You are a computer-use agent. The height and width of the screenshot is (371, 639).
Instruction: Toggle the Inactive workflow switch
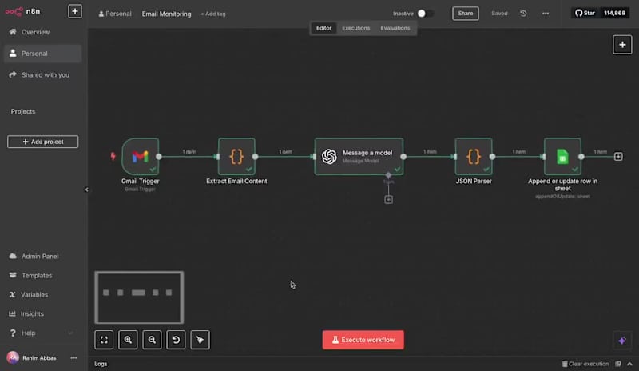424,14
